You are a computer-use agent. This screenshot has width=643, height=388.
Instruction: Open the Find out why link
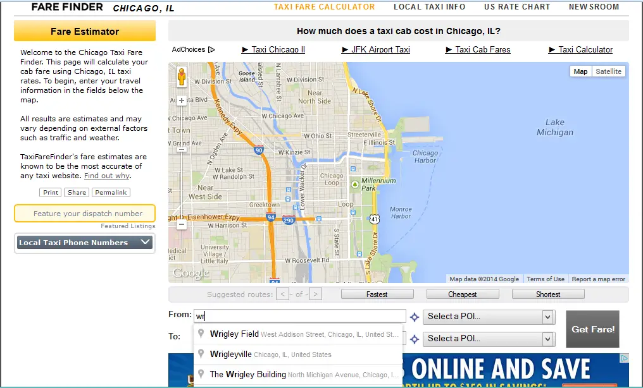click(106, 176)
